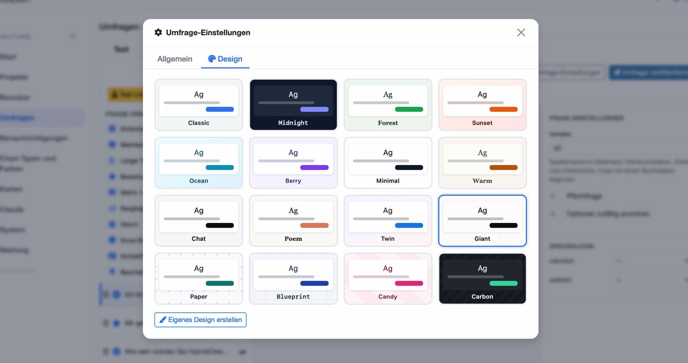
Task: Click Eigenes Design erstellen button
Action: pyautogui.click(x=200, y=320)
